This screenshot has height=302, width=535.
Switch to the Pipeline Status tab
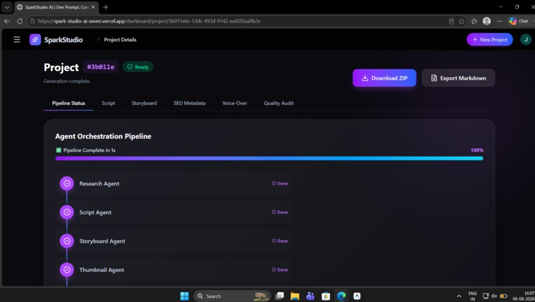click(x=68, y=103)
